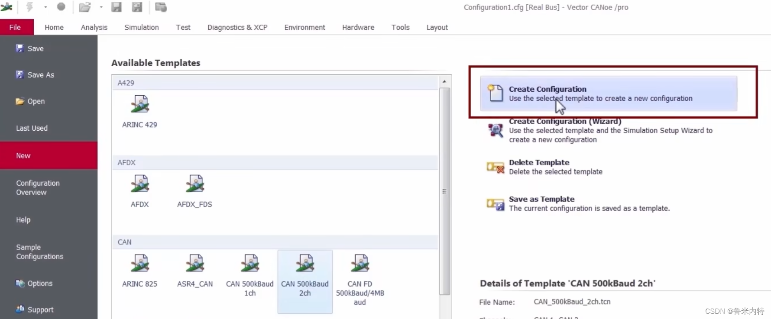This screenshot has height=319, width=771.
Task: Select the CAN 500kBaud 2ch template icon
Action: pos(305,264)
